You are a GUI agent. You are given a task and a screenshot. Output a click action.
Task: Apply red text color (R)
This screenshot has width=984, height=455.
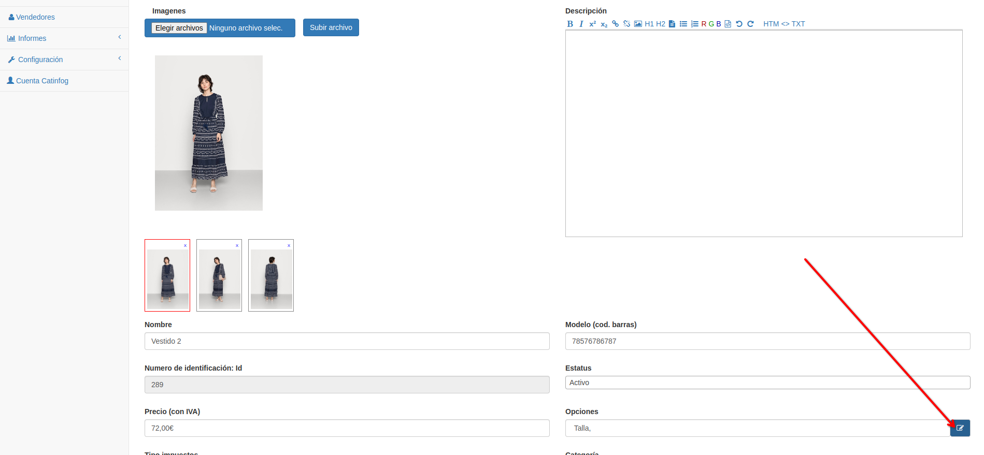704,24
